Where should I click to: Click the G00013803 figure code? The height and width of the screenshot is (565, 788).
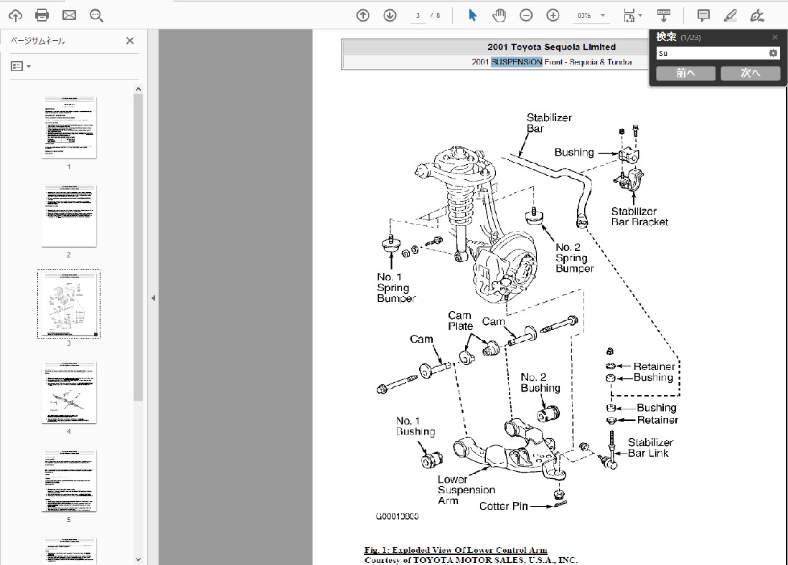397,516
